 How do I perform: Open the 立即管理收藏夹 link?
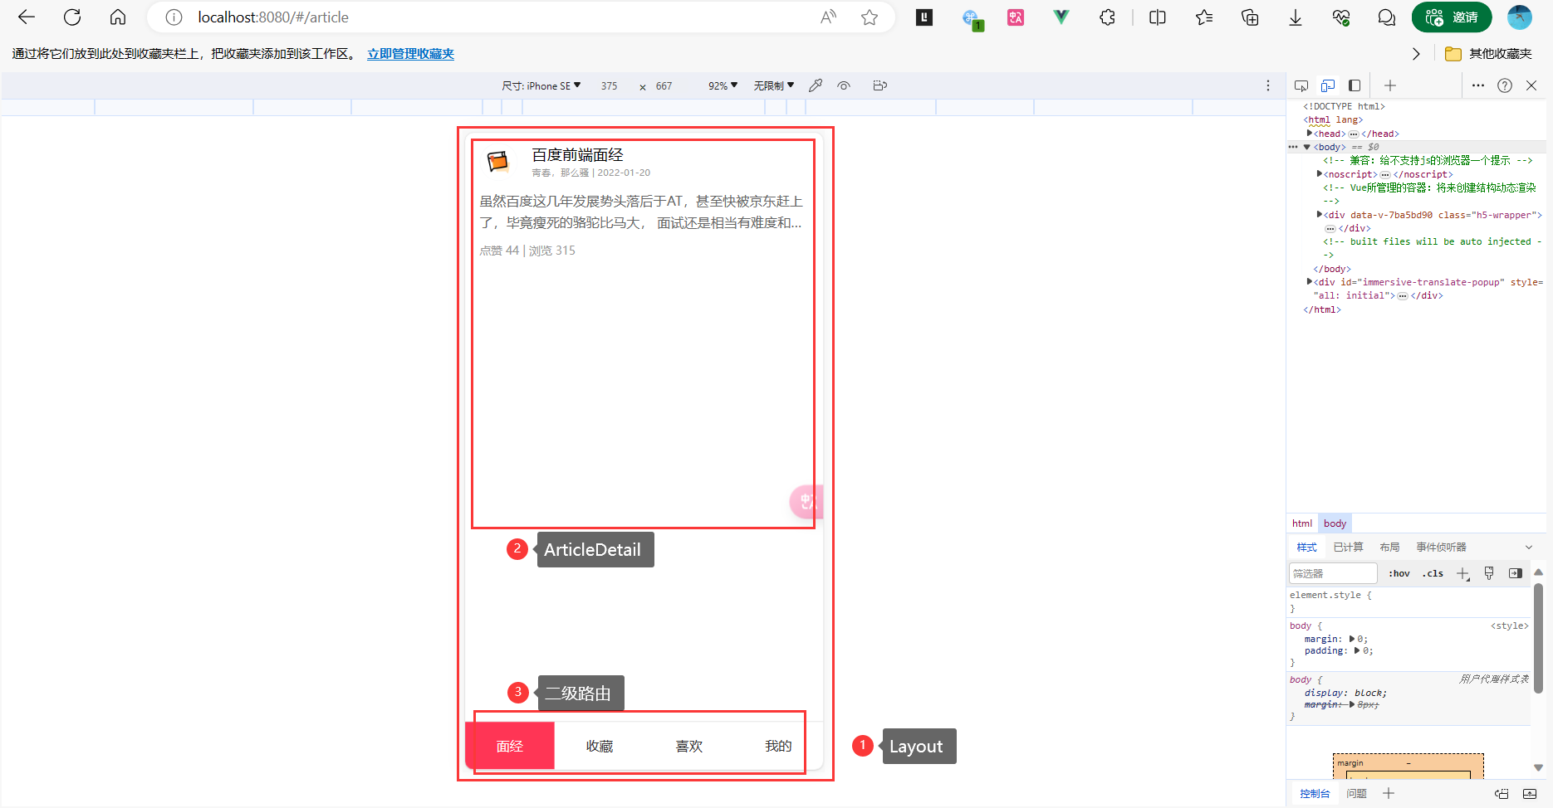coord(411,54)
